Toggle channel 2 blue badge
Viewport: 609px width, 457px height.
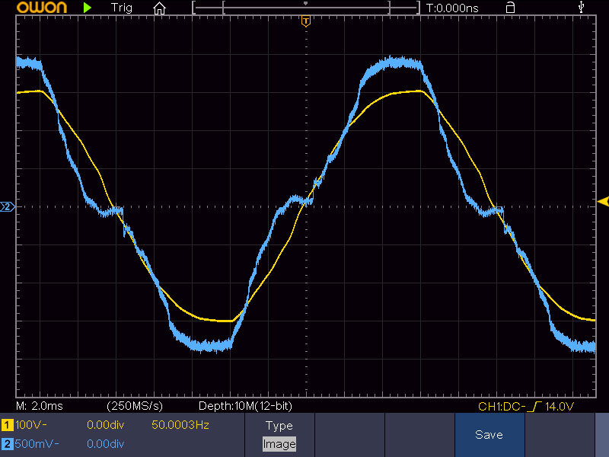point(7,443)
